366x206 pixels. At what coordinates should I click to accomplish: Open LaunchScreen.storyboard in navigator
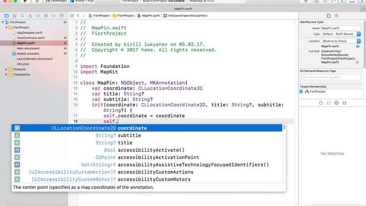pos(34,59)
